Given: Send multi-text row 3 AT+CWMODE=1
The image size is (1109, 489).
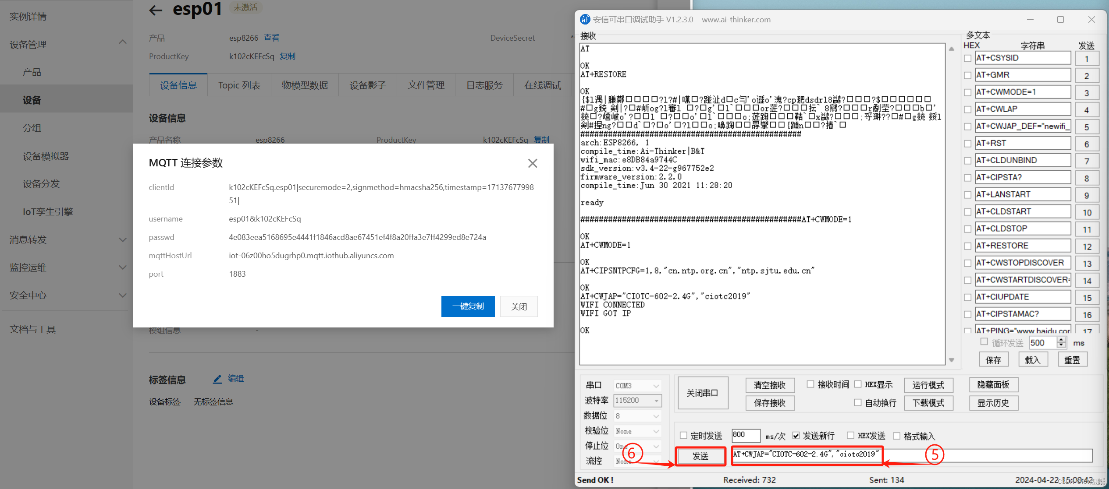Looking at the screenshot, I should pyautogui.click(x=1087, y=93).
